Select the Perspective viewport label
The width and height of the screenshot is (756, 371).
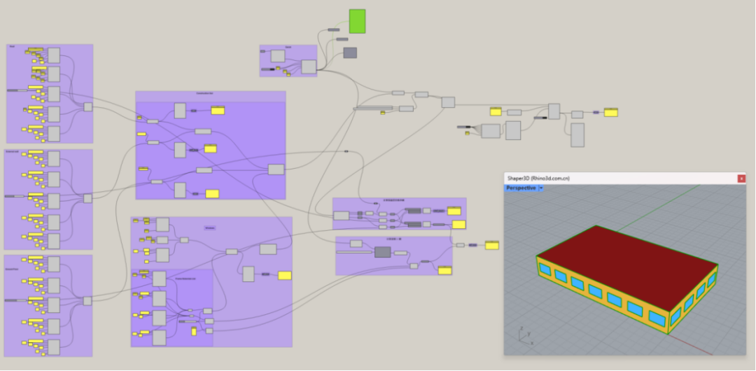point(521,188)
